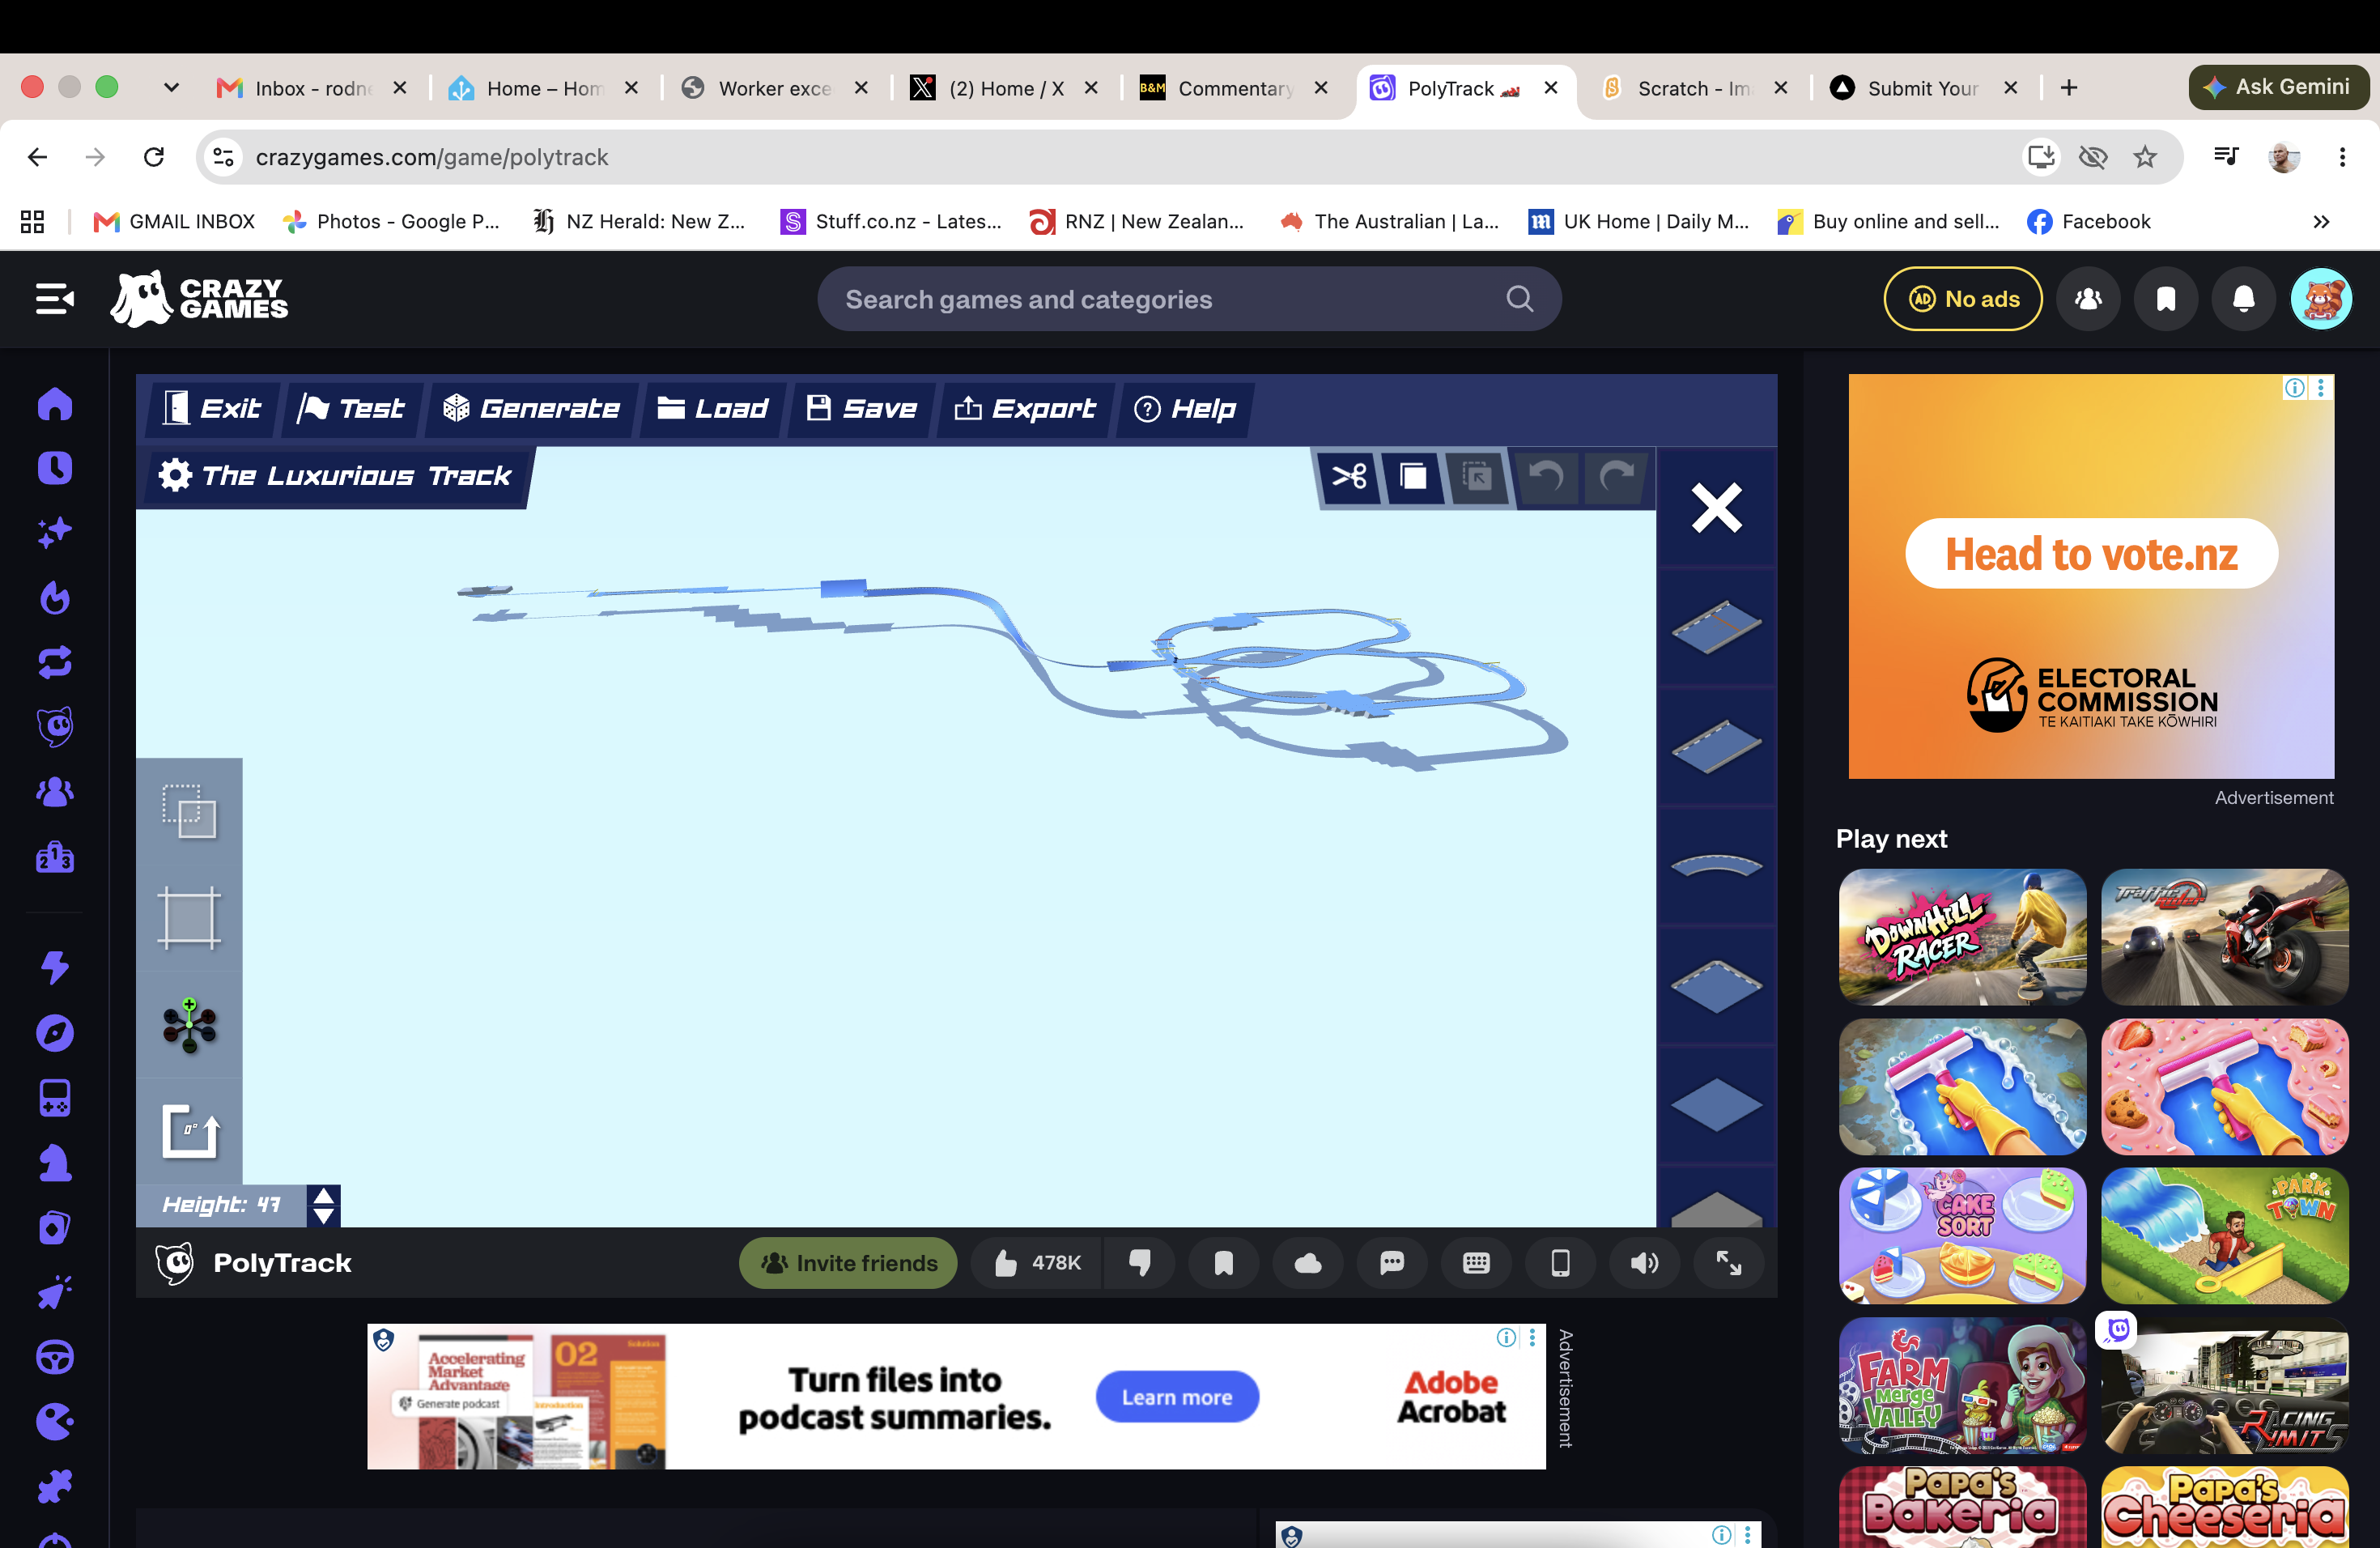Adjust the Height stepper arrows
The width and height of the screenshot is (2380, 1548).
(323, 1205)
